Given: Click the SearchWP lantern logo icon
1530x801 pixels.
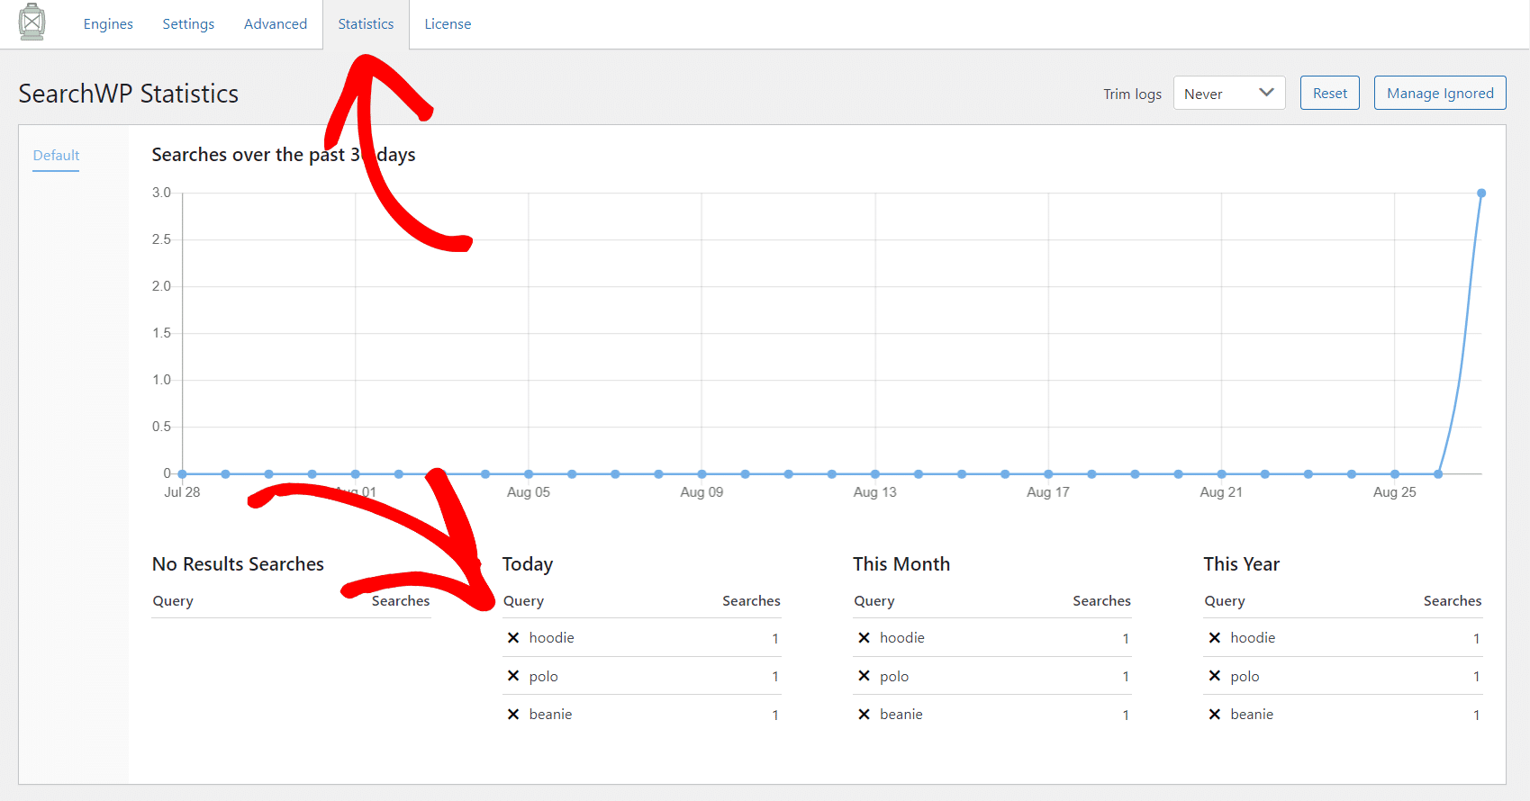Looking at the screenshot, I should (x=32, y=22).
